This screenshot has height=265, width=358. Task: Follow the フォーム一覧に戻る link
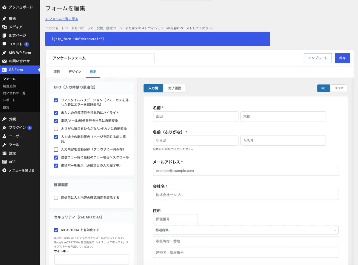coord(62,19)
